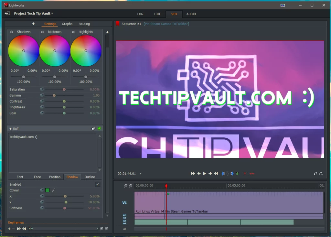Open the Graphs tab
The height and width of the screenshot is (237, 331).
tap(67, 24)
